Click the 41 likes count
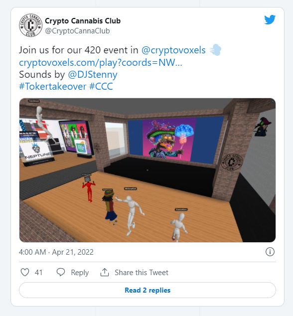This screenshot has height=316, width=293. [38, 273]
